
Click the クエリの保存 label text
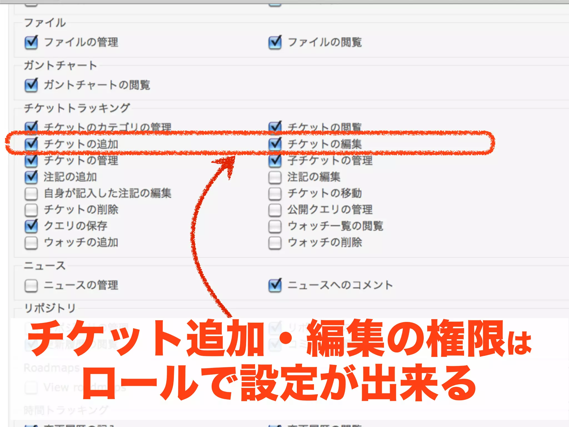[76, 226]
